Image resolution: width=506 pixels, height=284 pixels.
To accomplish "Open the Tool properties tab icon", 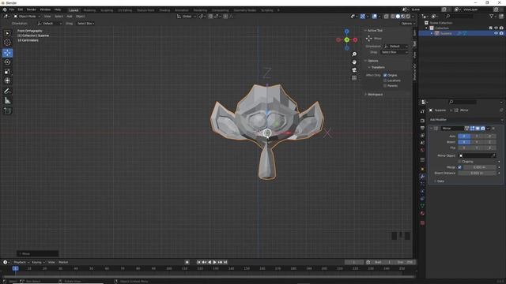I will click(x=422, y=111).
